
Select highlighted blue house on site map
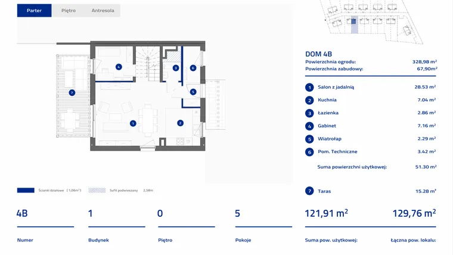pyautogui.click(x=353, y=21)
